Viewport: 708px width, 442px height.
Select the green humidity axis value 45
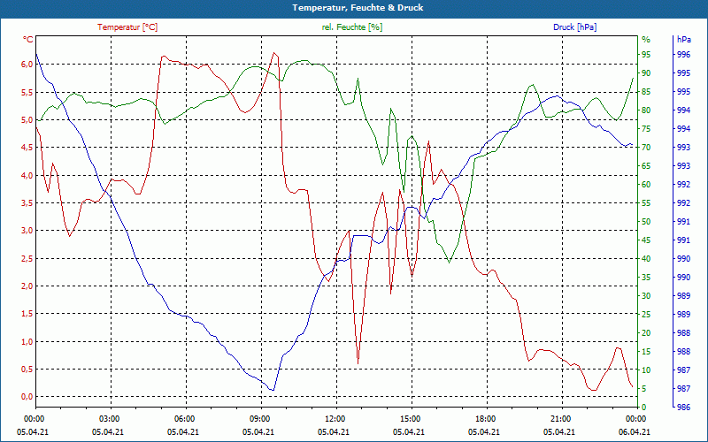[646, 240]
